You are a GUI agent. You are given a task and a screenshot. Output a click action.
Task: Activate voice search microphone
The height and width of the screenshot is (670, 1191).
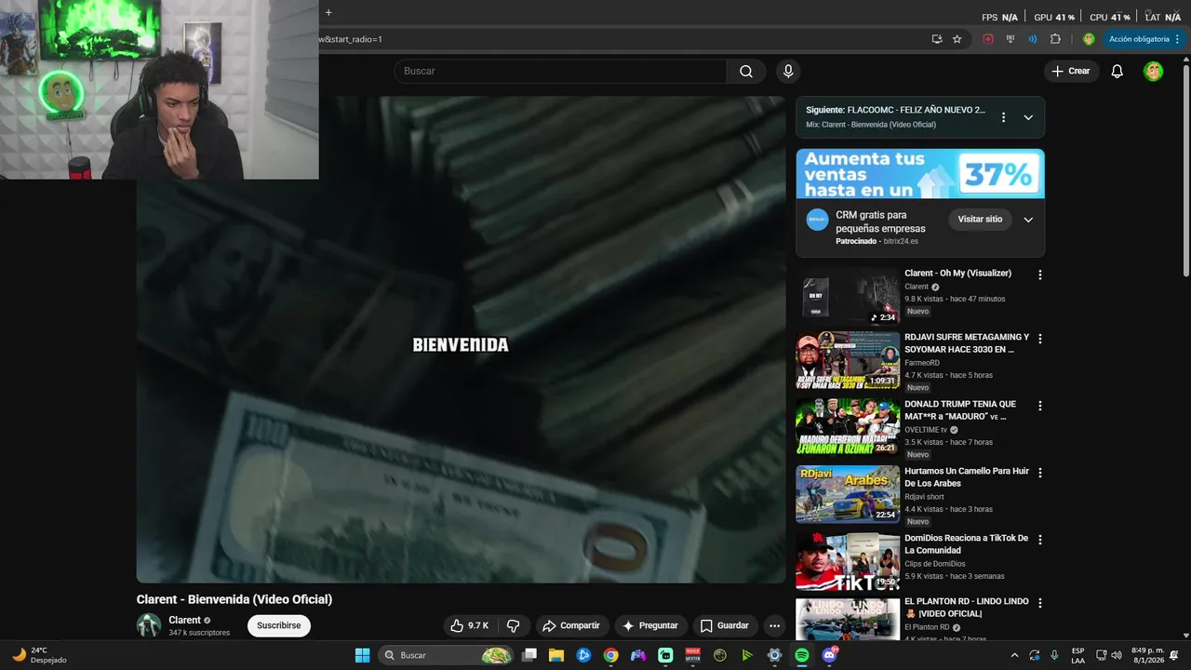788,72
